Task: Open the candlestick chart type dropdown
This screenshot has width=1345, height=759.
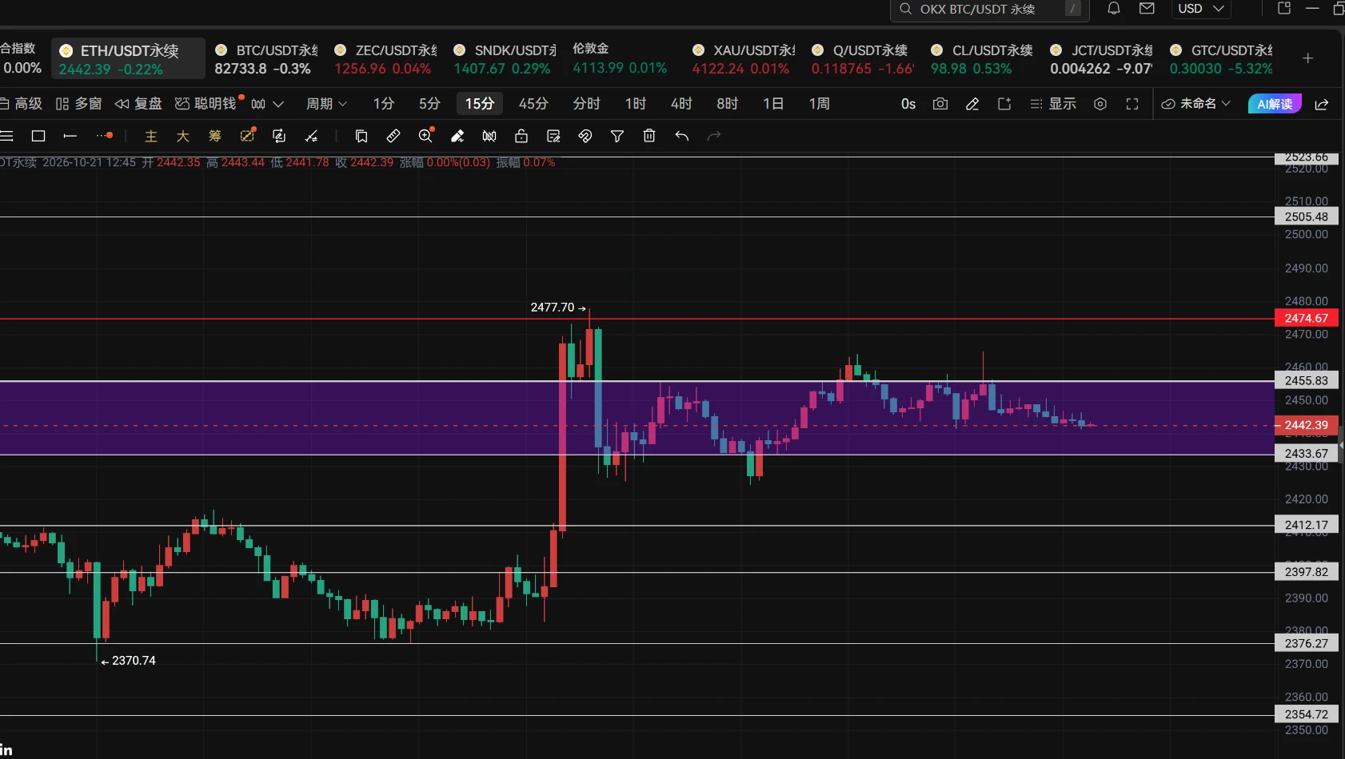Action: click(x=267, y=104)
